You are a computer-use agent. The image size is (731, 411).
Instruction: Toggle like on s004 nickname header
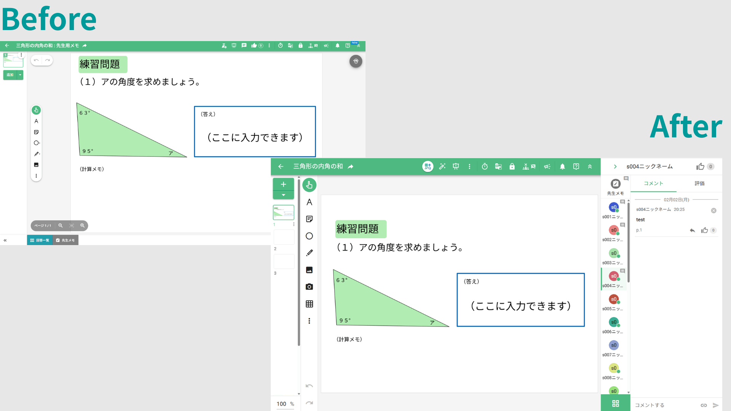(x=700, y=166)
